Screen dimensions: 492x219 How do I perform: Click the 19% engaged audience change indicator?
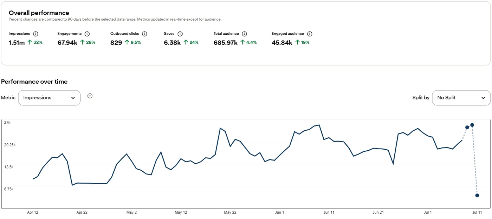coord(302,42)
